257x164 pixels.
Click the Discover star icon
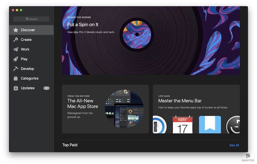coord(15,30)
